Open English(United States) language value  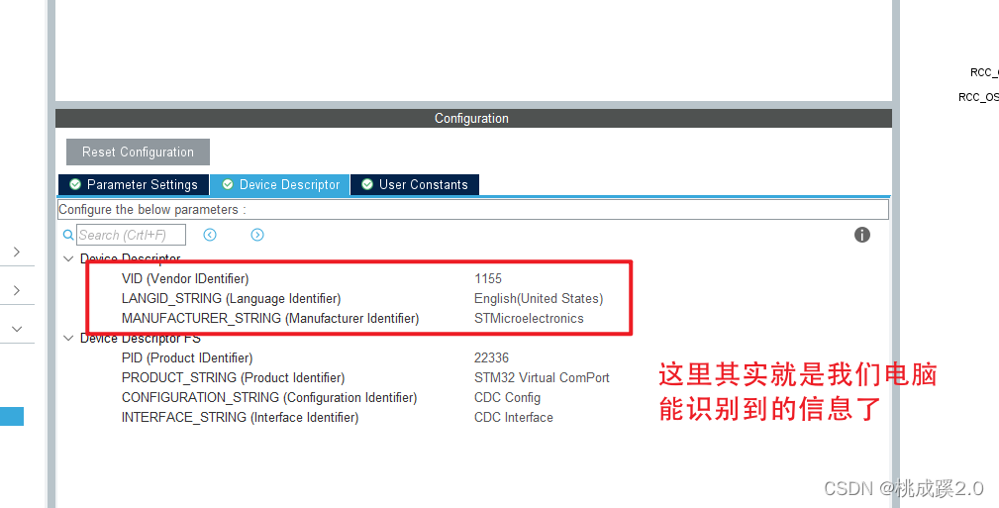pos(539,298)
